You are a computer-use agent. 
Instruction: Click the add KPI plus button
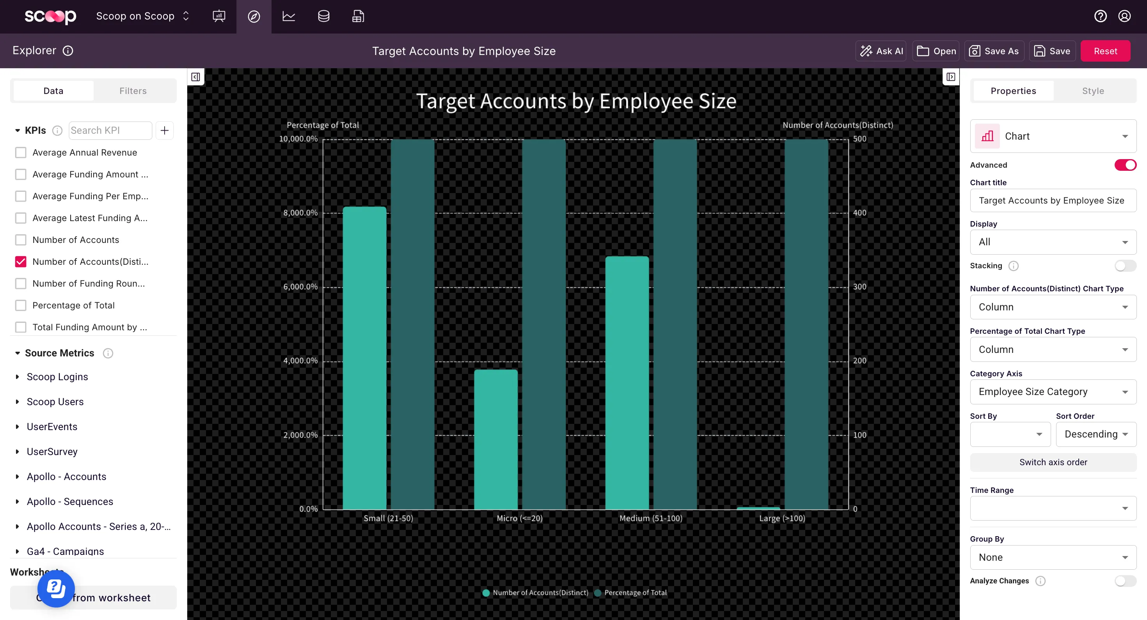pos(164,130)
